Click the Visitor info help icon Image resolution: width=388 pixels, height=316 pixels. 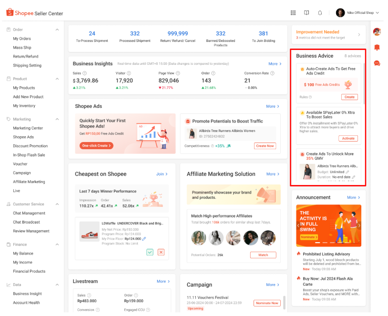129,73
